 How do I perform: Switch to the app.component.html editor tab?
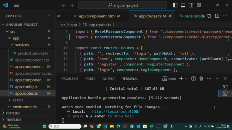[x=97, y=16]
